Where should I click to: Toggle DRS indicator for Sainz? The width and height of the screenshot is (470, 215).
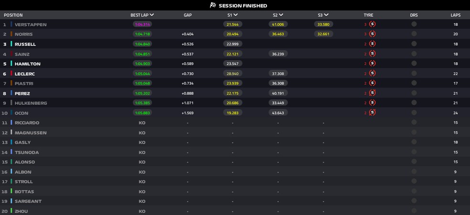pos(414,54)
